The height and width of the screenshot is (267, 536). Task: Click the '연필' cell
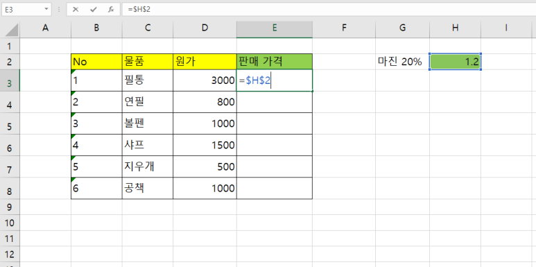coord(147,102)
